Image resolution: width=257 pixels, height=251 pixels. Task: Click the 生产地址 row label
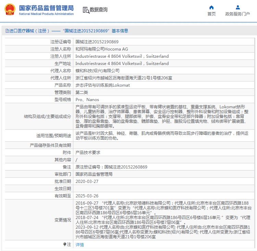point(63,64)
